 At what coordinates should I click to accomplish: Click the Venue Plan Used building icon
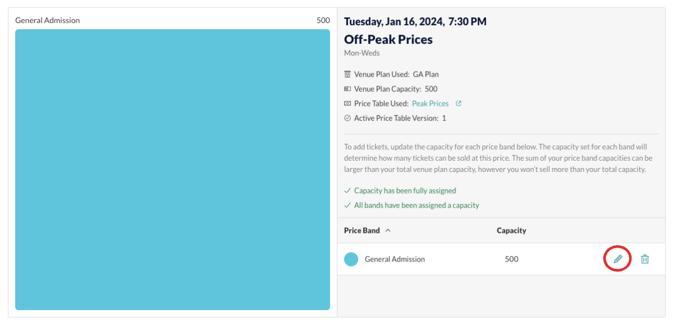[348, 74]
